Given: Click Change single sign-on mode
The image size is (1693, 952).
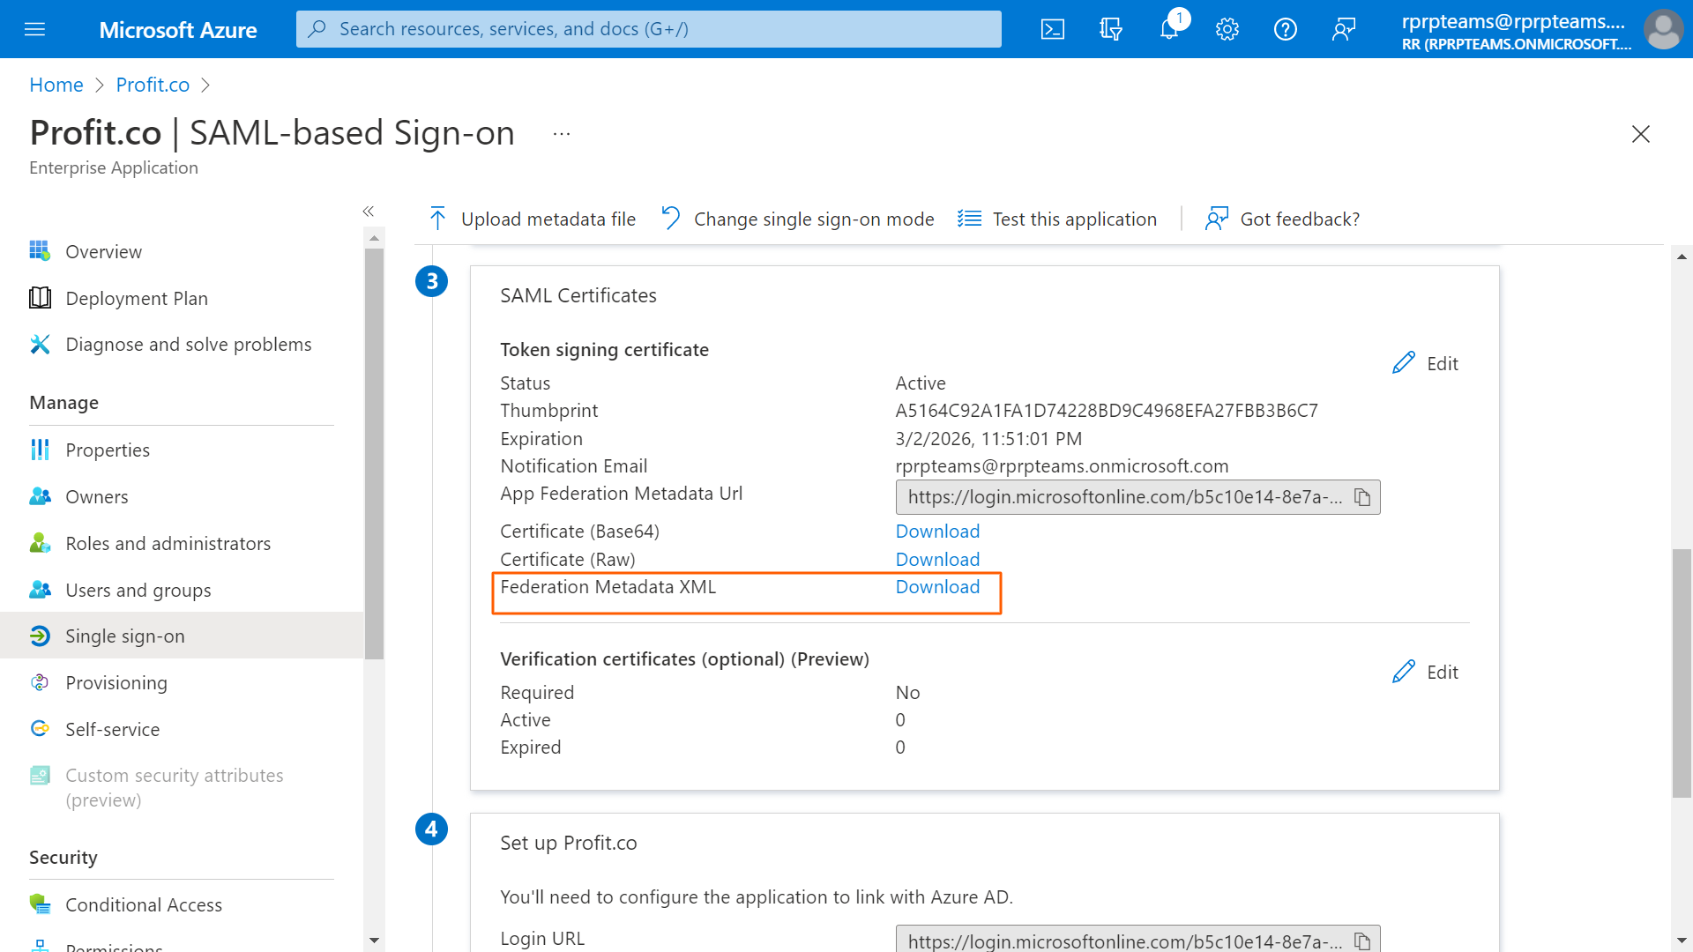Looking at the screenshot, I should pyautogui.click(x=798, y=219).
